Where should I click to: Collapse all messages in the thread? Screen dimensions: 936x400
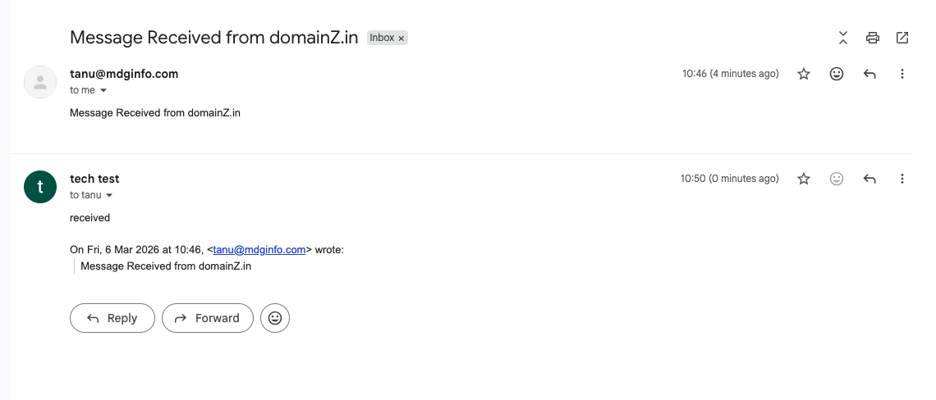click(843, 38)
